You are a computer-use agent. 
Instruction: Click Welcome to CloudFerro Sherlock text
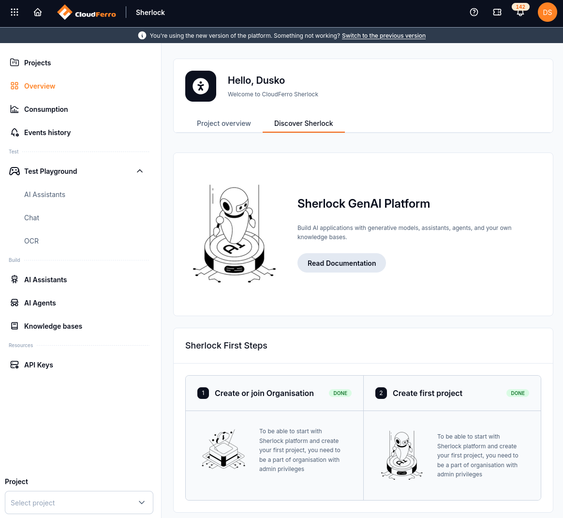273,94
